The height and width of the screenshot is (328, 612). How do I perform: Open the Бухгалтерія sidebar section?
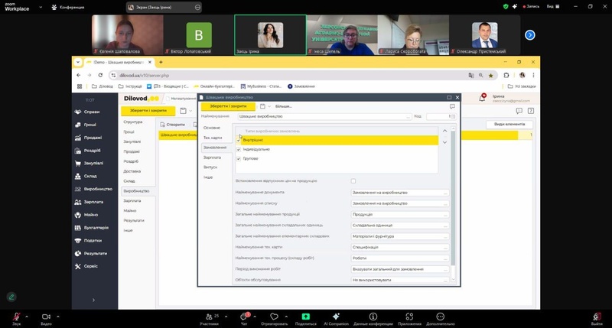[96, 227]
